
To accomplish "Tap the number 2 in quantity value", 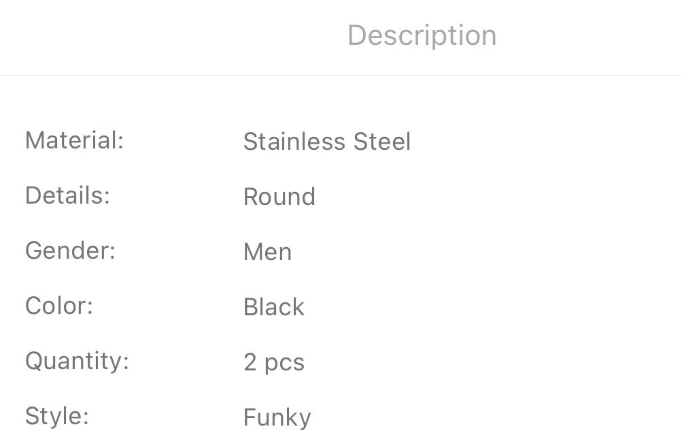I will (x=250, y=362).
